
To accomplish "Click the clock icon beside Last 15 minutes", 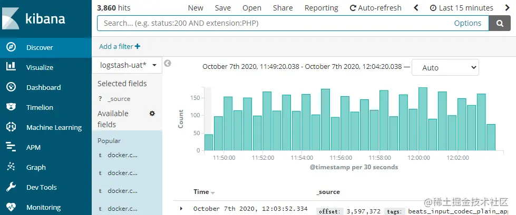I will pyautogui.click(x=433, y=8).
